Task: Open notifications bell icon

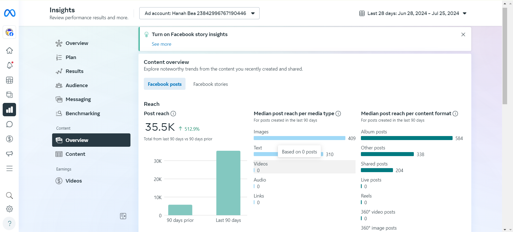Action: pyautogui.click(x=10, y=65)
